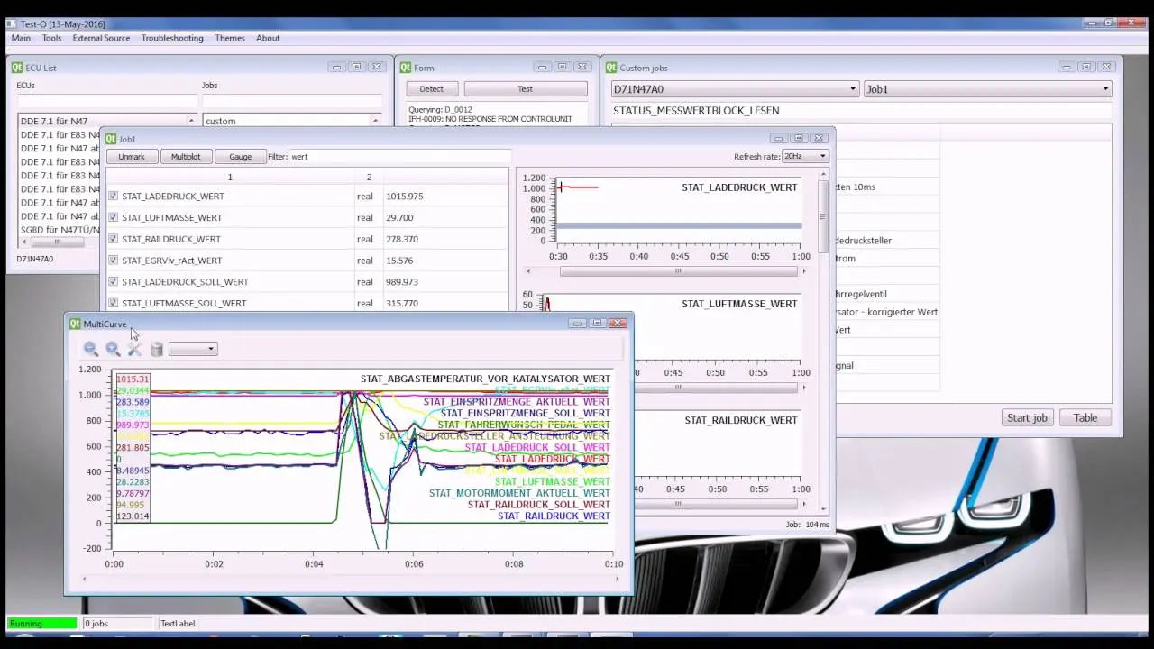Open the D71N47A0 ECU dropdown in Custom jobs
The width and height of the screenshot is (1154, 649).
(851, 88)
